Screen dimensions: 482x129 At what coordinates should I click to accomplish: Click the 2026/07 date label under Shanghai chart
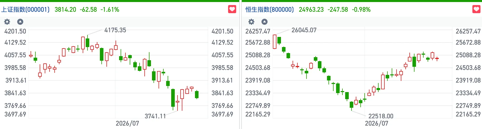tap(127, 123)
